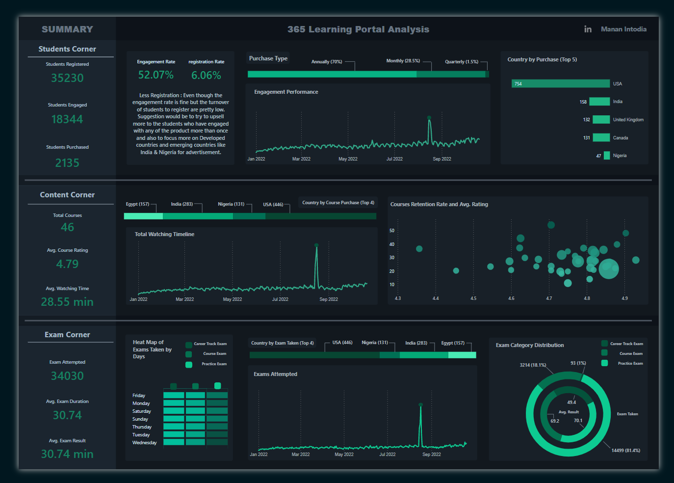
Task: Click Practice Exam legend marker in heat map
Action: (188, 364)
